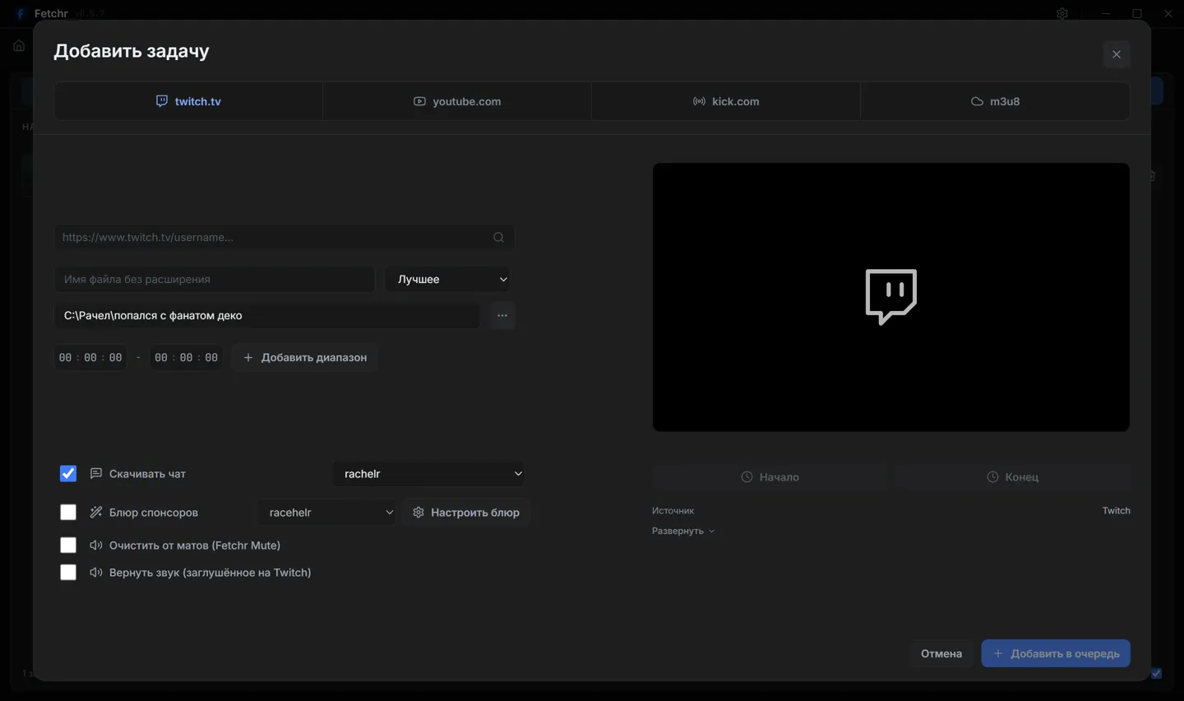Uncheck the Скачивать чат checkbox
The height and width of the screenshot is (701, 1184).
(68, 474)
